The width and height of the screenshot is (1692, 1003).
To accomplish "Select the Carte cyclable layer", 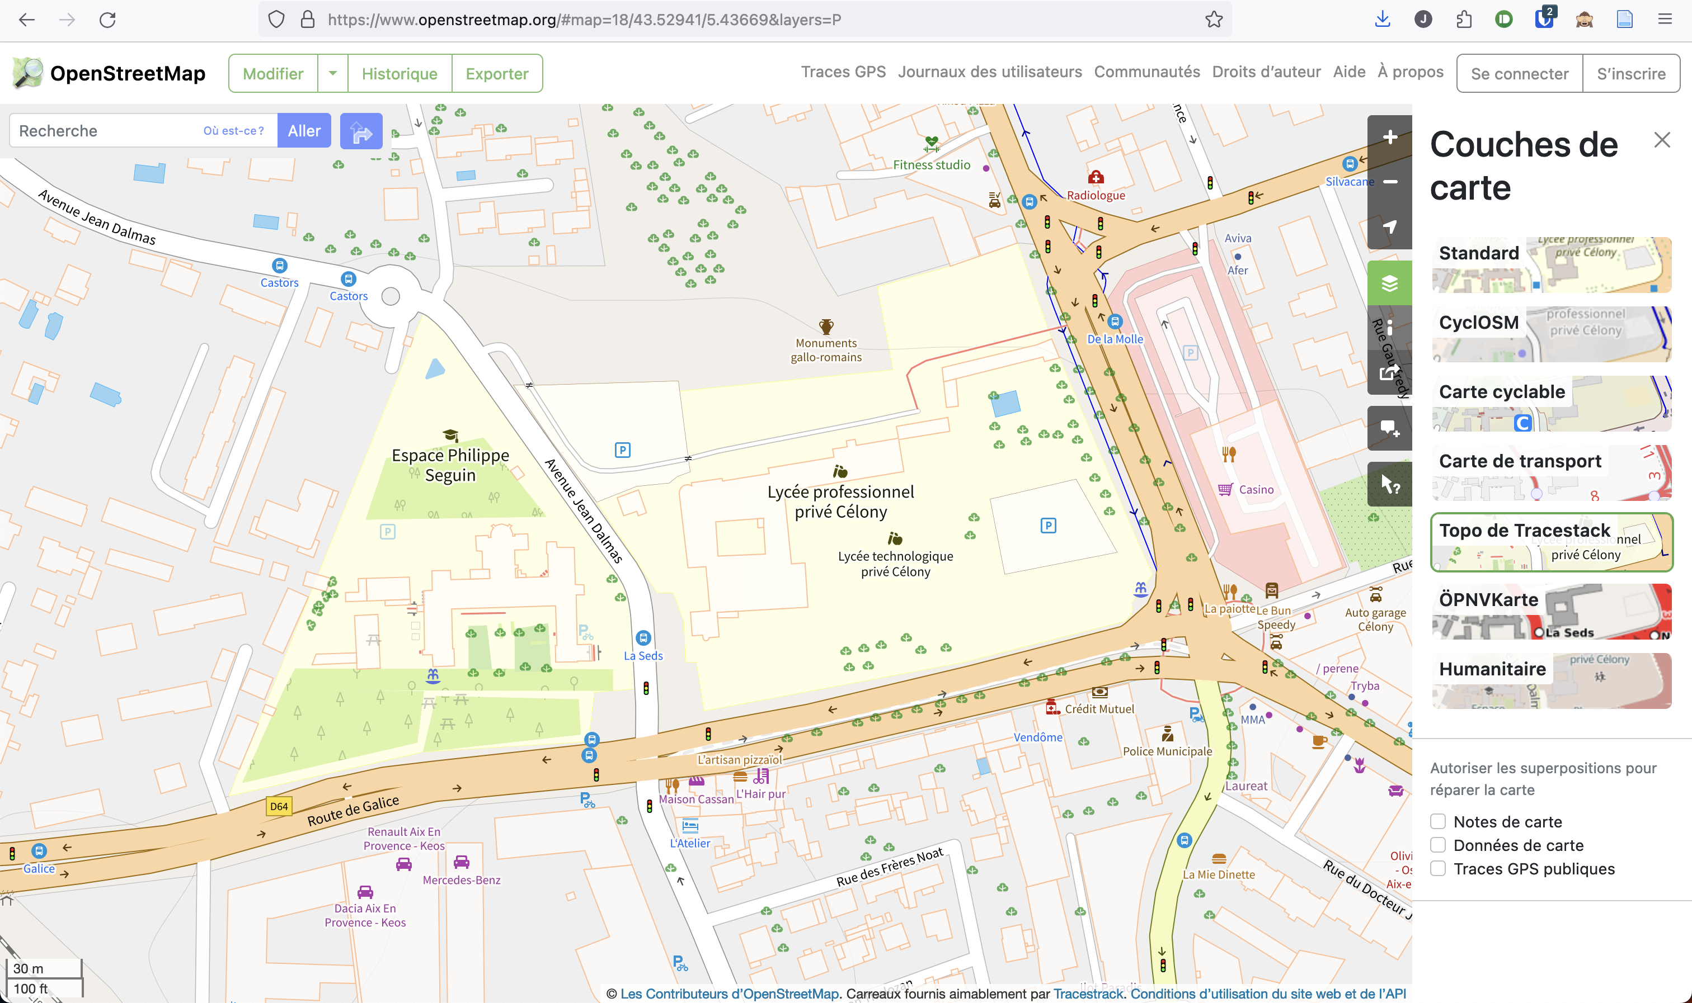I will (x=1552, y=404).
